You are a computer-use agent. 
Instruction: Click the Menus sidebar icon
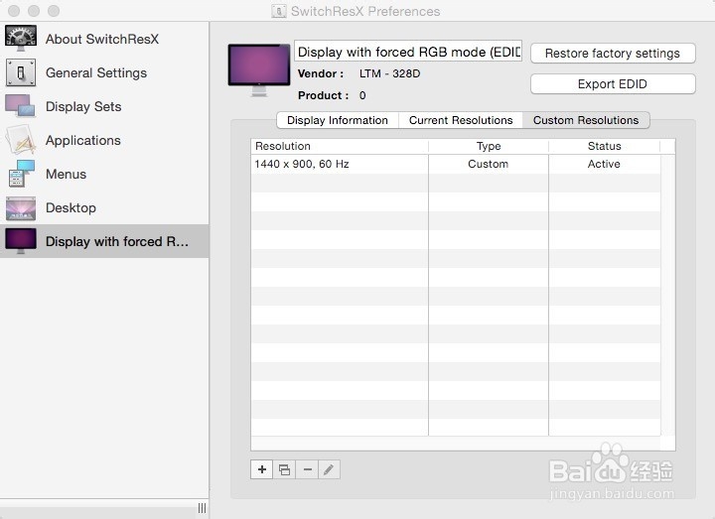[x=22, y=174]
